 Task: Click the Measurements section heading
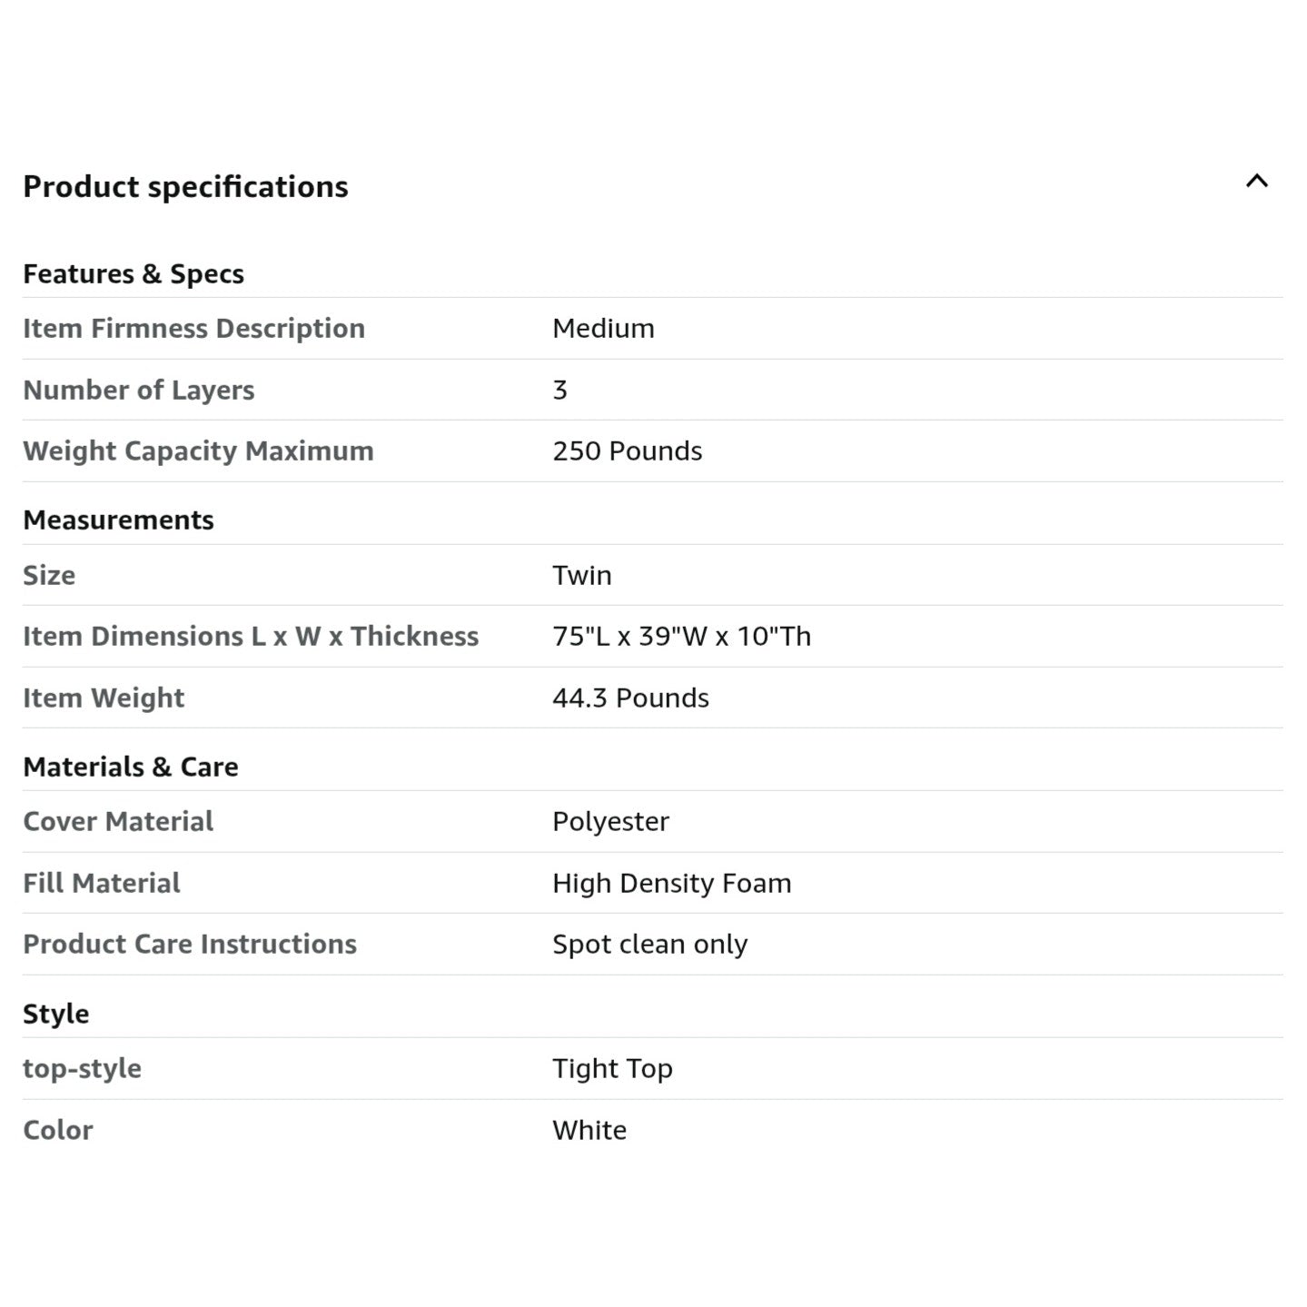point(118,520)
